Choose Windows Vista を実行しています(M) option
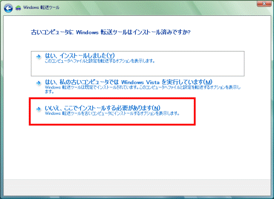Image resolution: width=274 pixels, height=199 pixels. [x=137, y=87]
